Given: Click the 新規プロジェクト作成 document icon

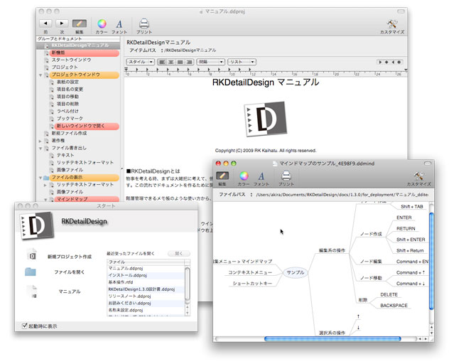Looking at the screenshot, I should tap(32, 255).
